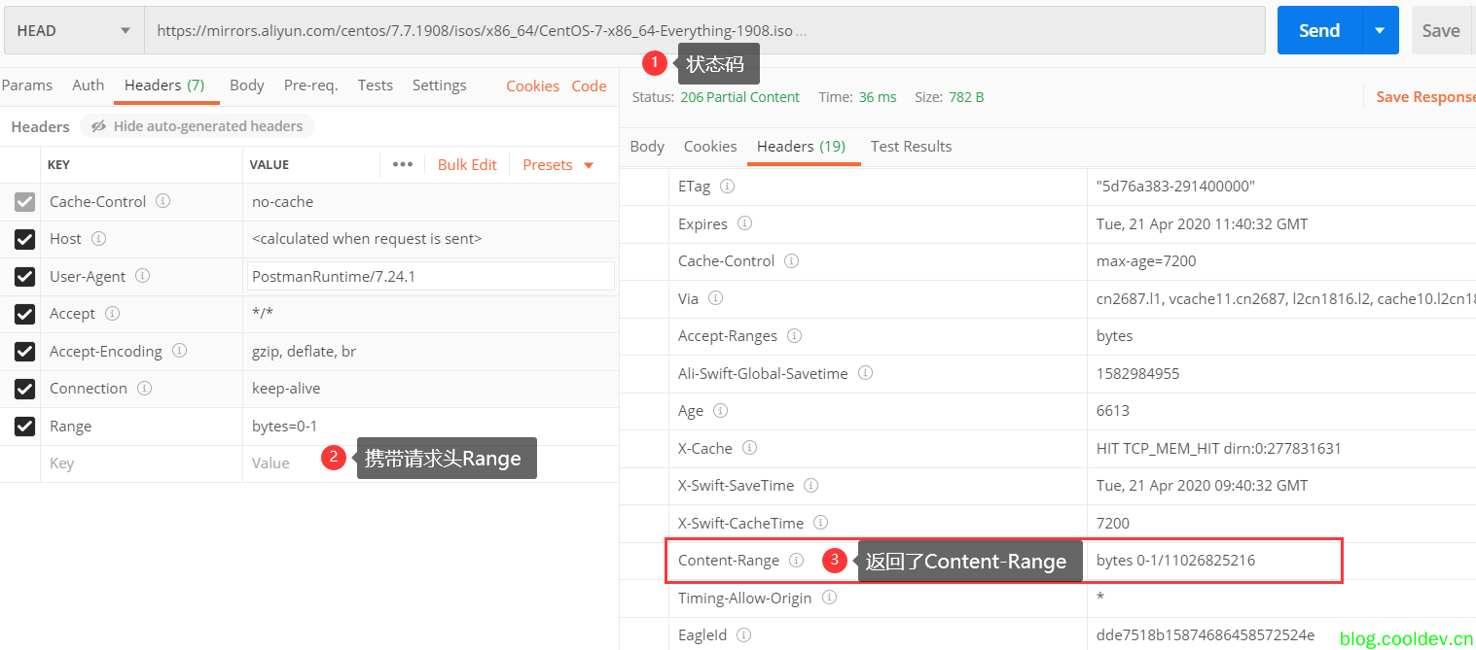The height and width of the screenshot is (650, 1476).
Task: Open the Bulk Edit link
Action: pos(467,164)
